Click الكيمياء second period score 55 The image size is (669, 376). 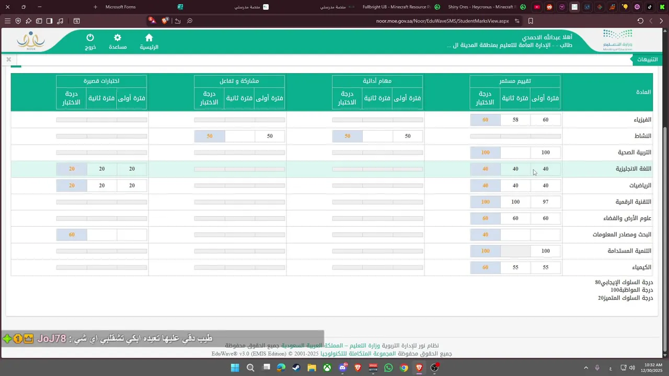(x=515, y=267)
